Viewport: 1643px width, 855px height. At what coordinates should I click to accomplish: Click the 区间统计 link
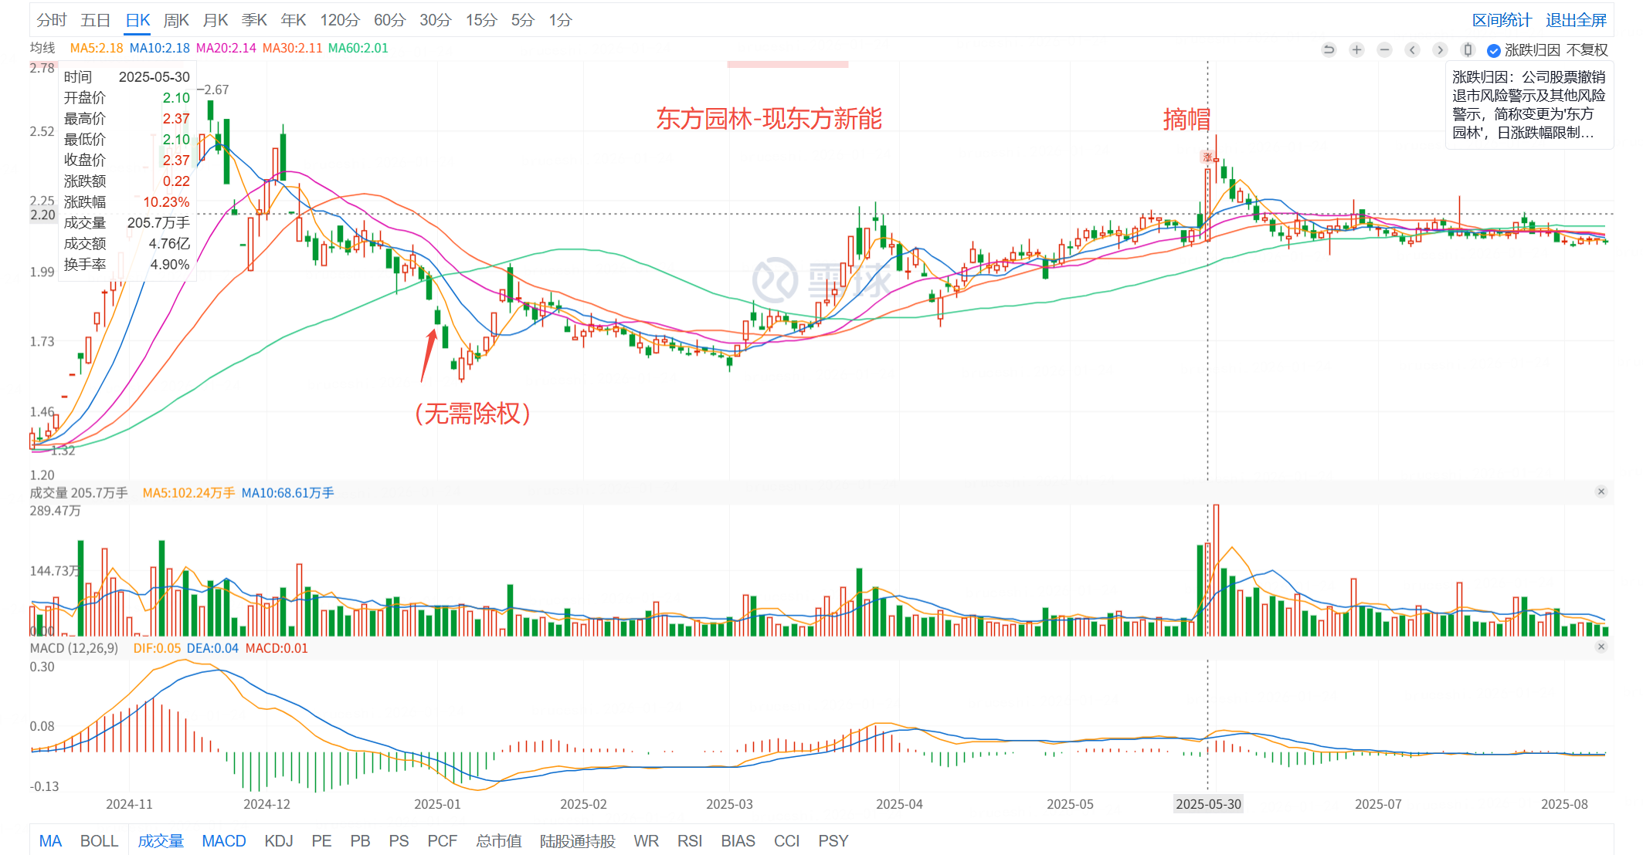pyautogui.click(x=1501, y=20)
